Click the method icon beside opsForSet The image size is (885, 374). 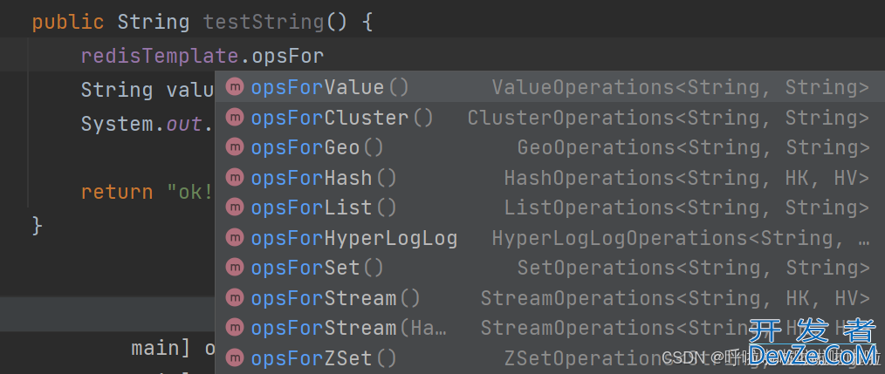click(234, 268)
